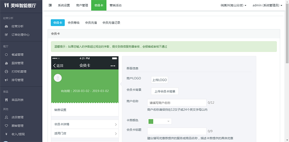
Task: Click the 餐桌管理 circle icon
Action: (x=6, y=55)
